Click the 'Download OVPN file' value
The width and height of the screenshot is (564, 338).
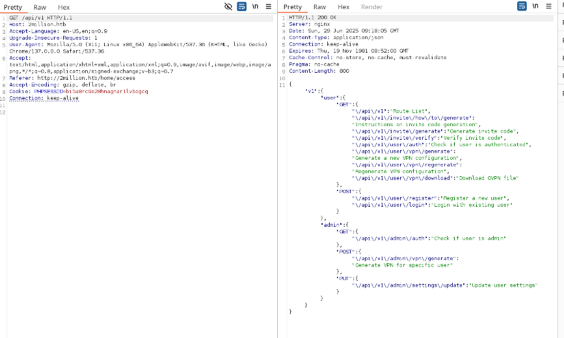pyautogui.click(x=487, y=178)
